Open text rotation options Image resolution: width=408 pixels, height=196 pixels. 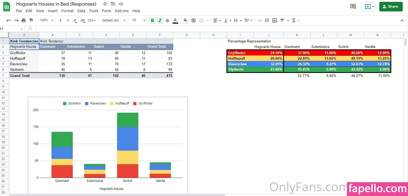(248, 20)
